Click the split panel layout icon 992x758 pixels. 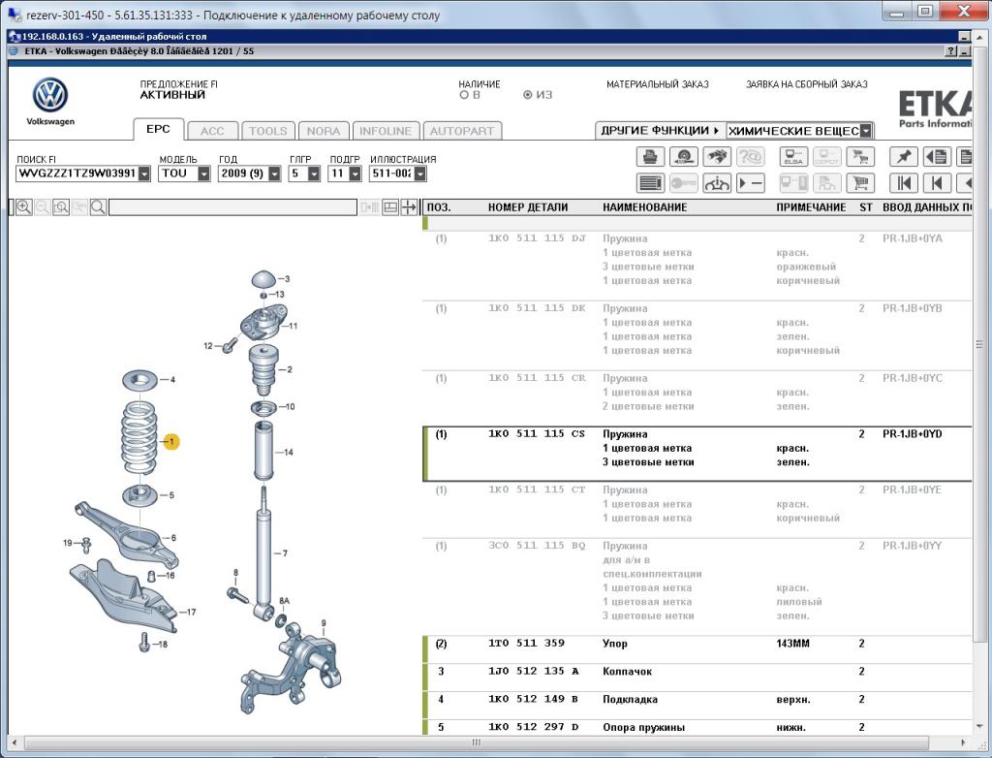tap(390, 207)
